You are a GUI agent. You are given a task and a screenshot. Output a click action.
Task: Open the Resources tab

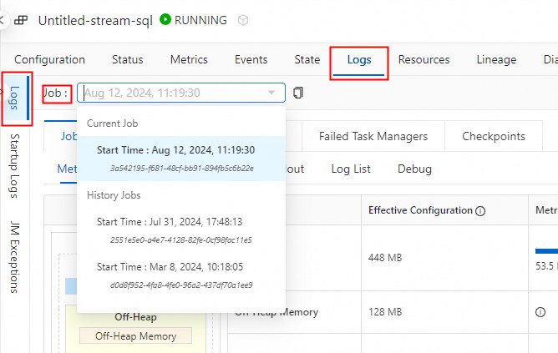(x=424, y=59)
